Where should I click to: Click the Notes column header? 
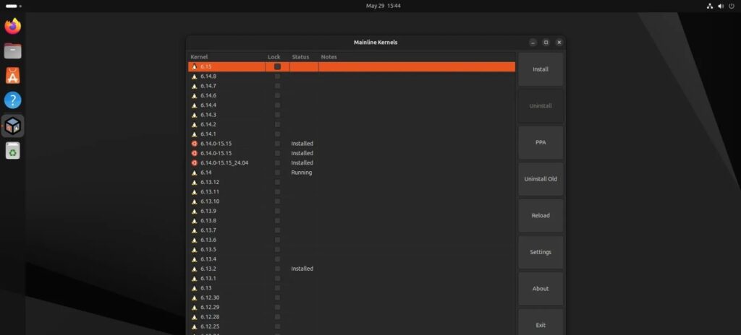click(x=329, y=56)
